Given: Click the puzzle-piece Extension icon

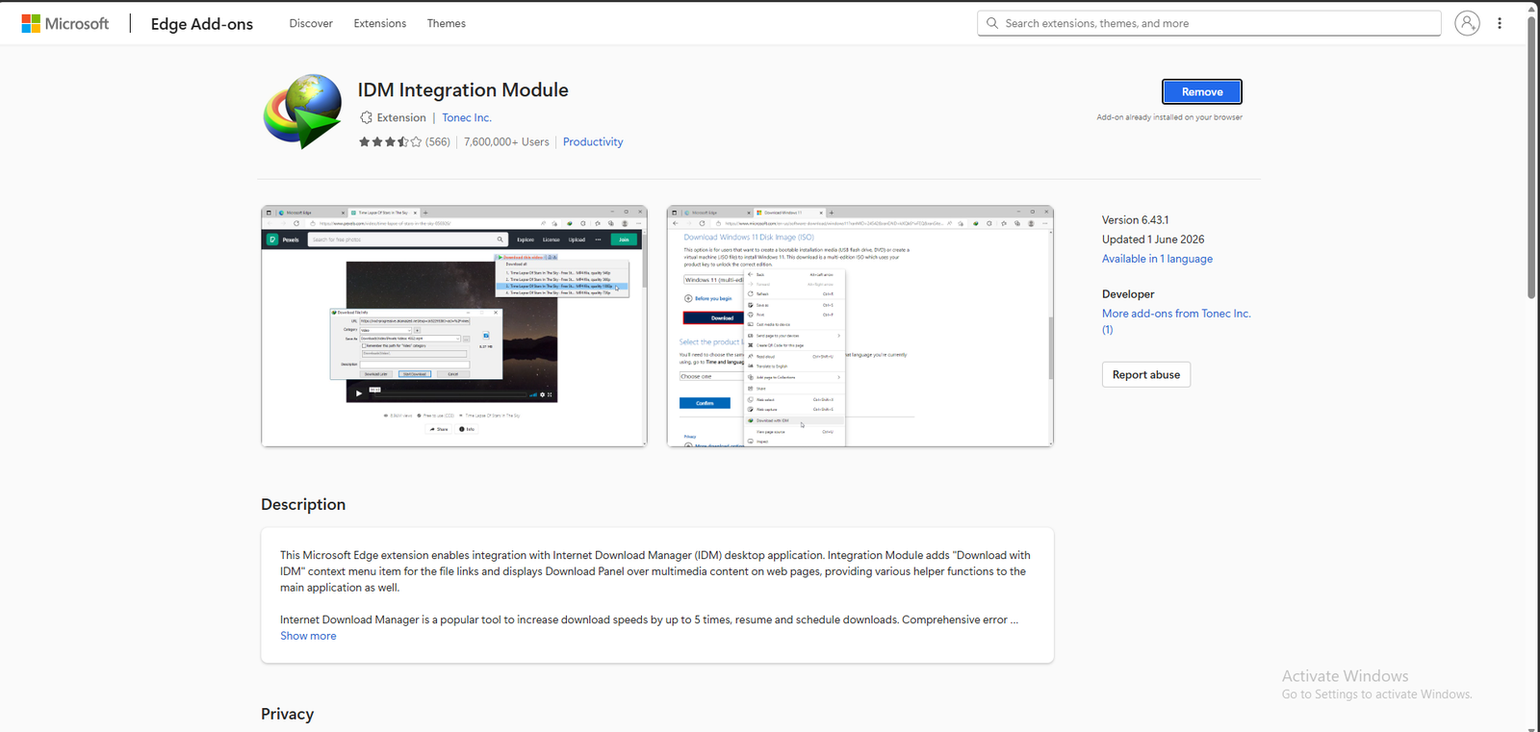Looking at the screenshot, I should (366, 117).
